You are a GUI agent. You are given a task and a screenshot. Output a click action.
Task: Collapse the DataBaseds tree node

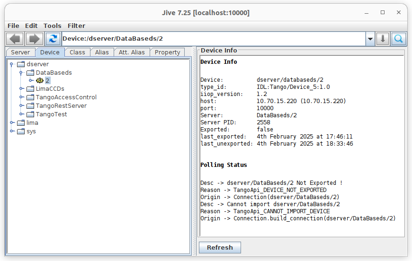click(21, 73)
